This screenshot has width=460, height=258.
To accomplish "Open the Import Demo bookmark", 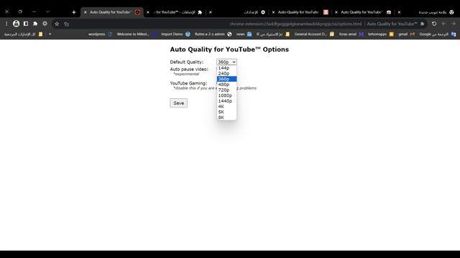I will pos(175,34).
